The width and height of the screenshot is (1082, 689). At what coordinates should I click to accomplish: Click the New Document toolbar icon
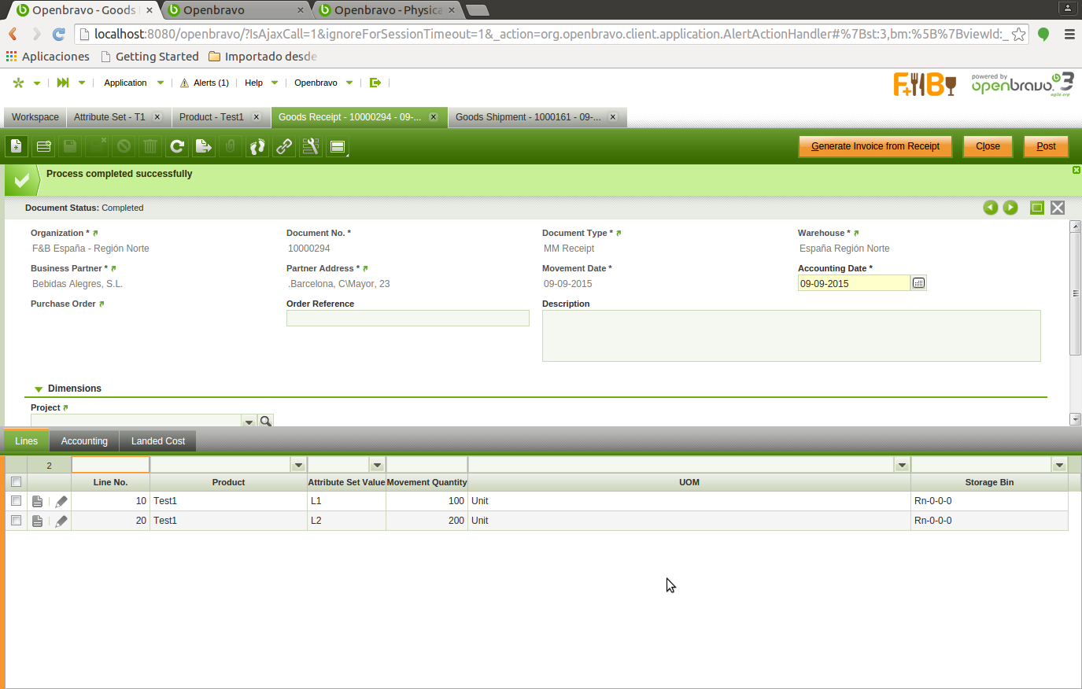coord(17,146)
